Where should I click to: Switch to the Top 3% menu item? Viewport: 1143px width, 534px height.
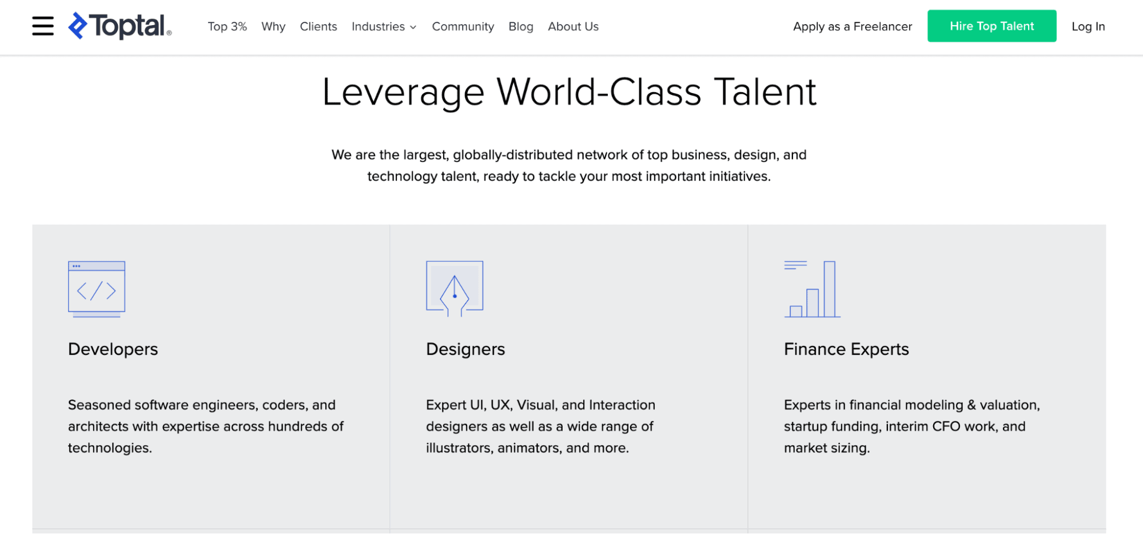[227, 26]
